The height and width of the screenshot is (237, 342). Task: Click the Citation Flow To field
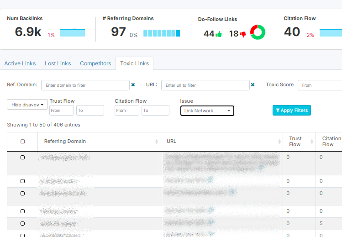(155, 111)
